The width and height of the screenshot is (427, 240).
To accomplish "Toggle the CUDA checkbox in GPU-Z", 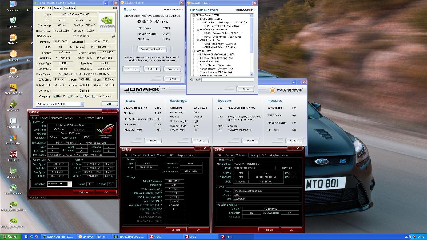I will point(69,96).
